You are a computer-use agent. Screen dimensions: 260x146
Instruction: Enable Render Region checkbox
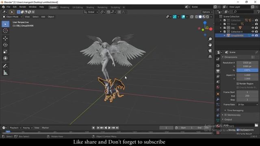click(x=238, y=84)
